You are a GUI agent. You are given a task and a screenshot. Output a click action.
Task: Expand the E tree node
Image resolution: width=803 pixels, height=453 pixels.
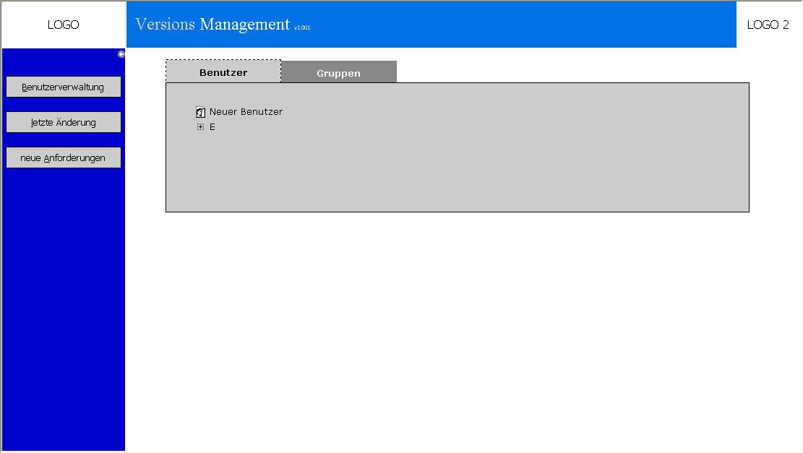[200, 127]
